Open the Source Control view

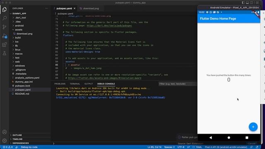click(5, 27)
